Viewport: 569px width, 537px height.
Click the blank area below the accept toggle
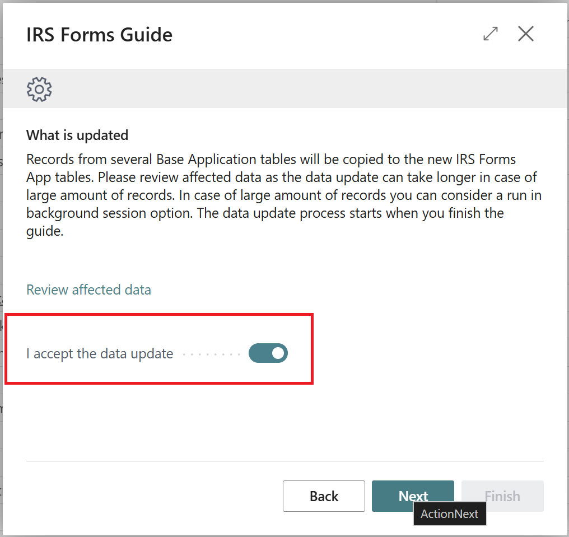coord(224,420)
